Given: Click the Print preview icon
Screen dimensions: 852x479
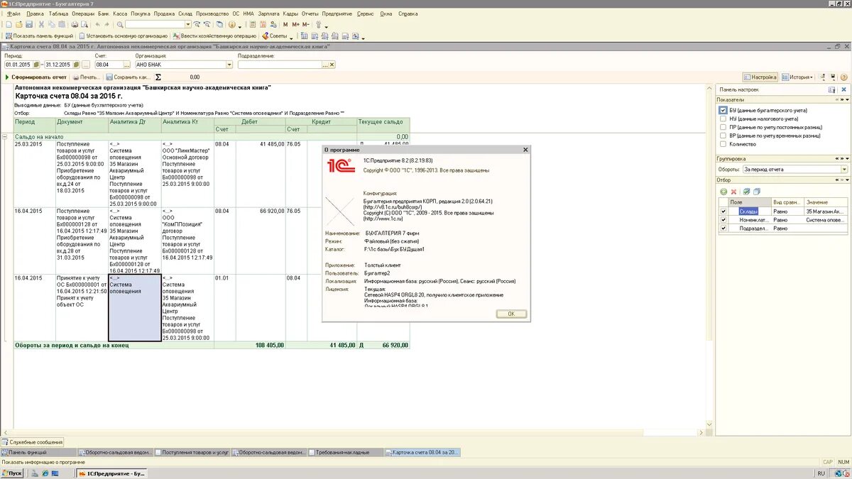Looking at the screenshot, I should [84, 24].
